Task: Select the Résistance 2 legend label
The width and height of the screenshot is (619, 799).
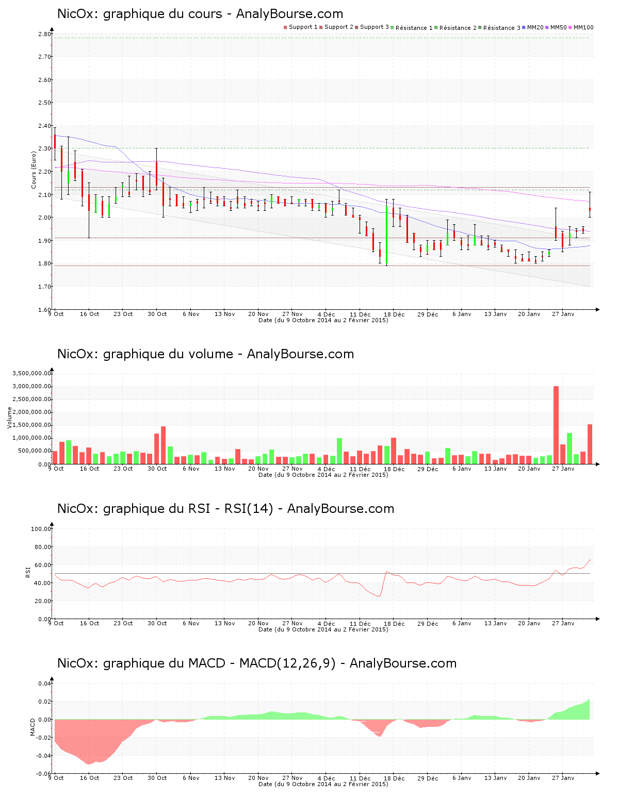Action: 458,28
